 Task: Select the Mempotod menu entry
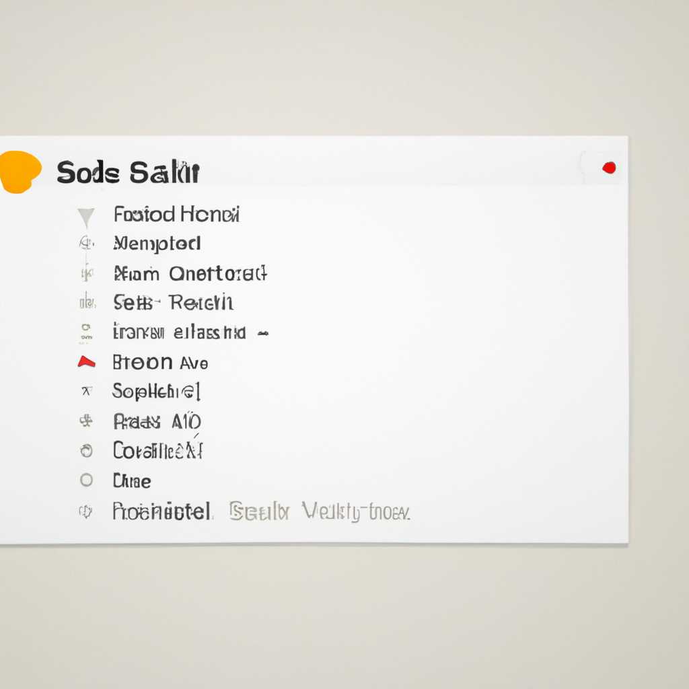(157, 244)
